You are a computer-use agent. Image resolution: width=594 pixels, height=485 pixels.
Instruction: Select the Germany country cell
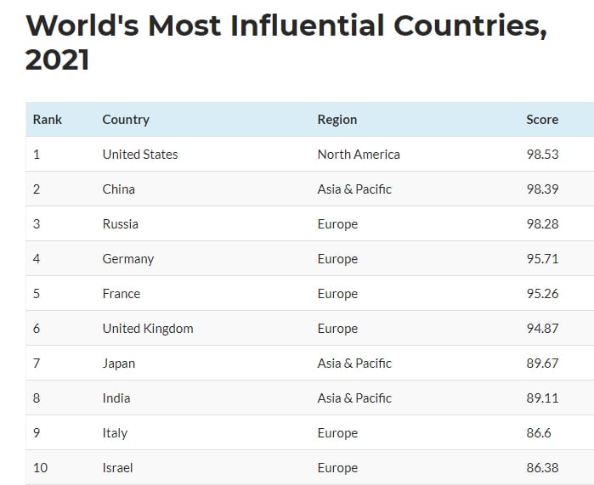[x=128, y=259]
